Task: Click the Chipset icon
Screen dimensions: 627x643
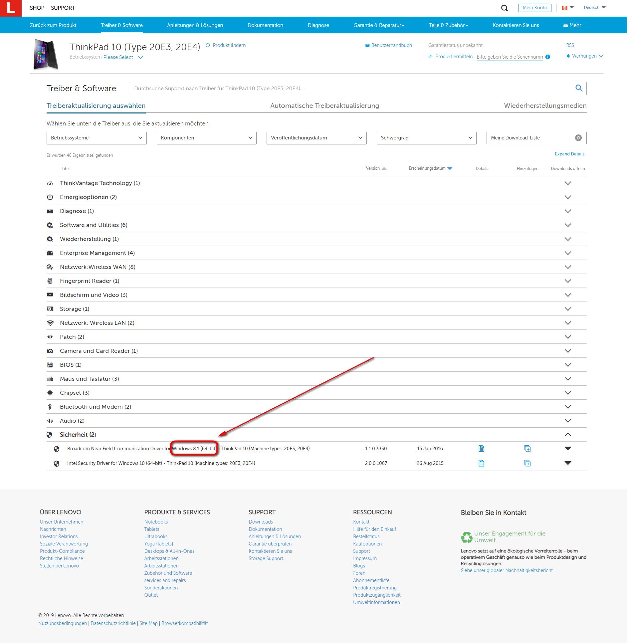Action: [50, 393]
